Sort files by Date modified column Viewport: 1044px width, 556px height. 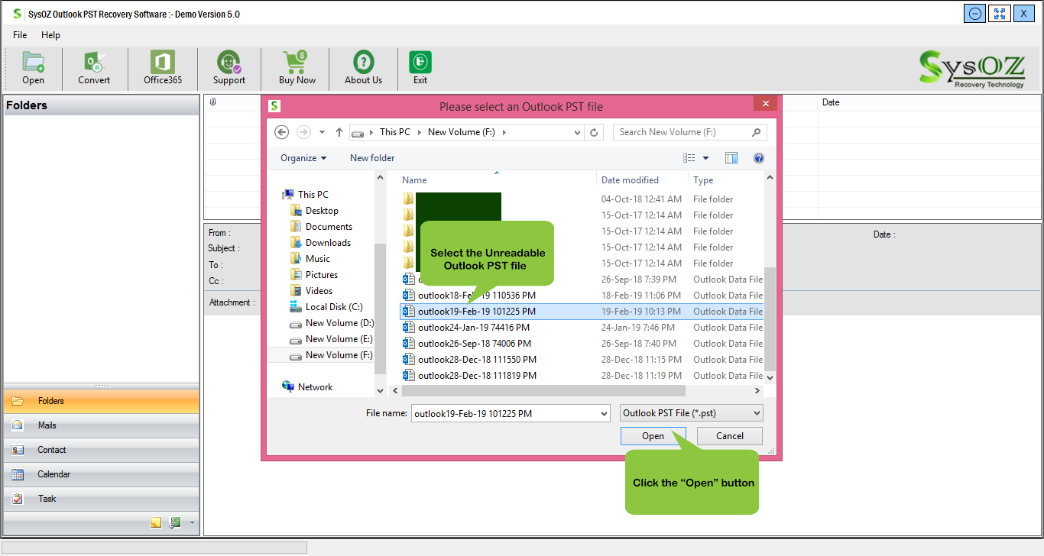click(630, 180)
